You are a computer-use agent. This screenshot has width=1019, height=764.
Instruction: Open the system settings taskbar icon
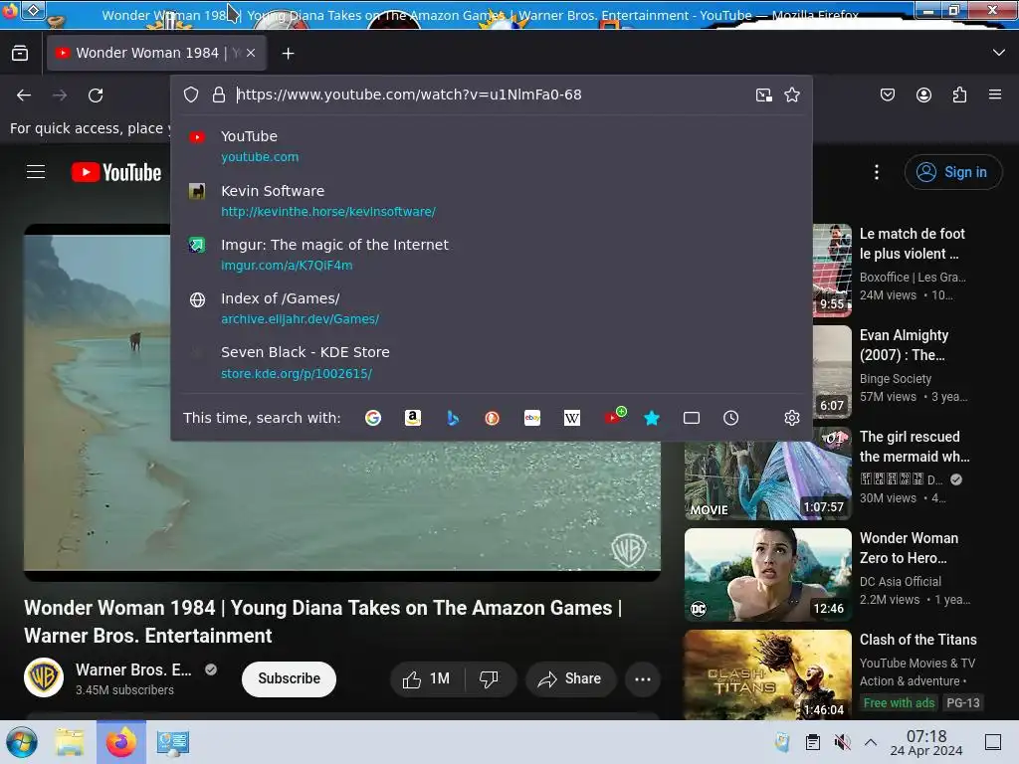tap(173, 742)
